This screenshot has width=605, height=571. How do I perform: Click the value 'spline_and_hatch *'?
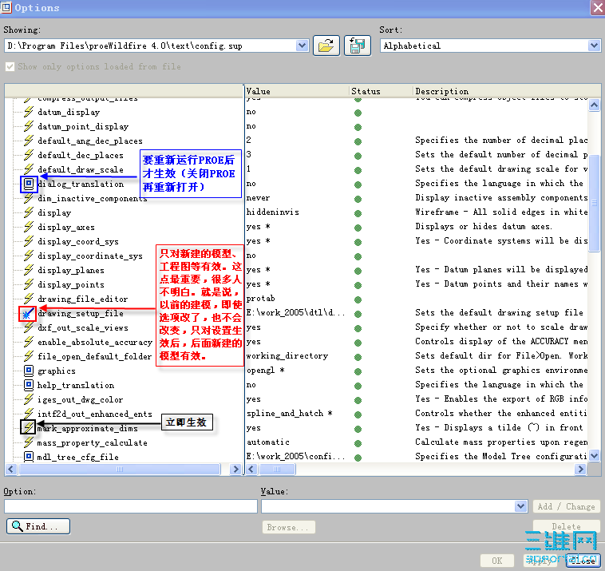point(290,414)
